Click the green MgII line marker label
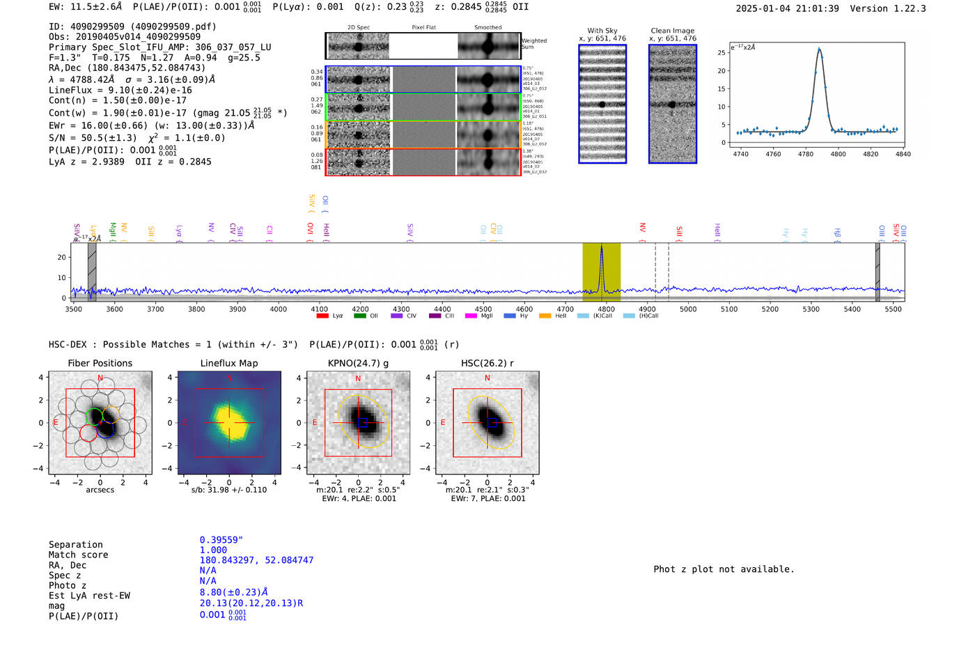 pyautogui.click(x=113, y=231)
